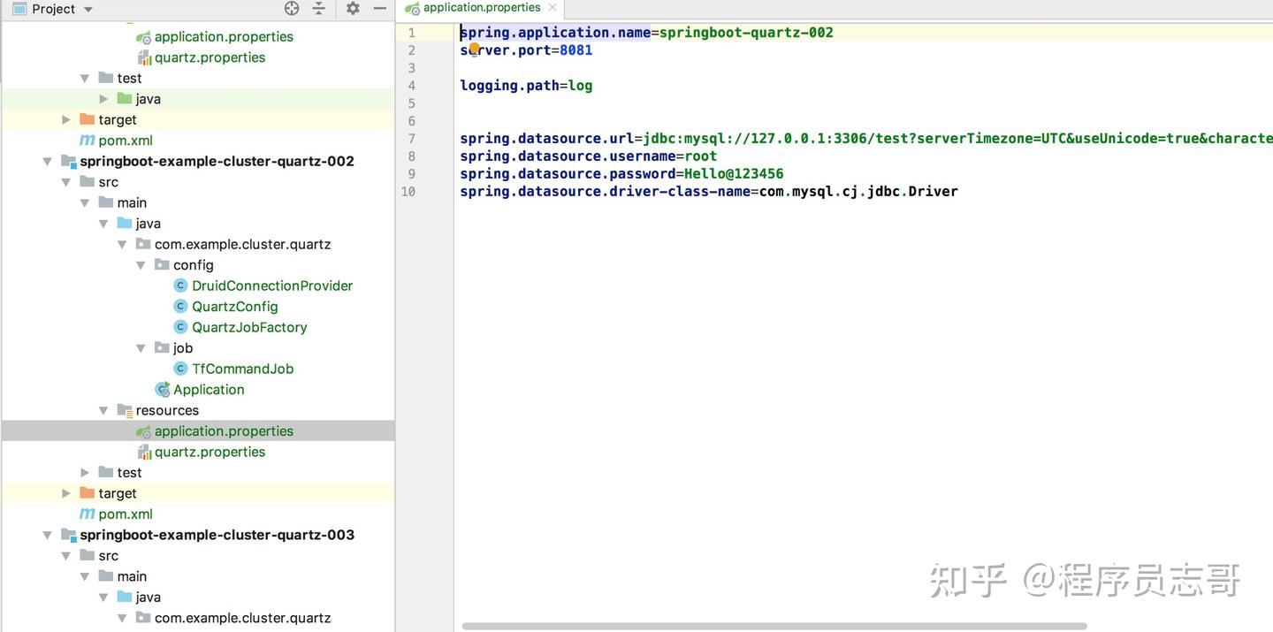
Task: Click the logging.path=log line
Action: [x=526, y=86]
